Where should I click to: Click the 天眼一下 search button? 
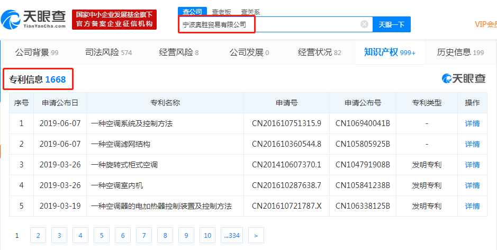click(x=392, y=24)
